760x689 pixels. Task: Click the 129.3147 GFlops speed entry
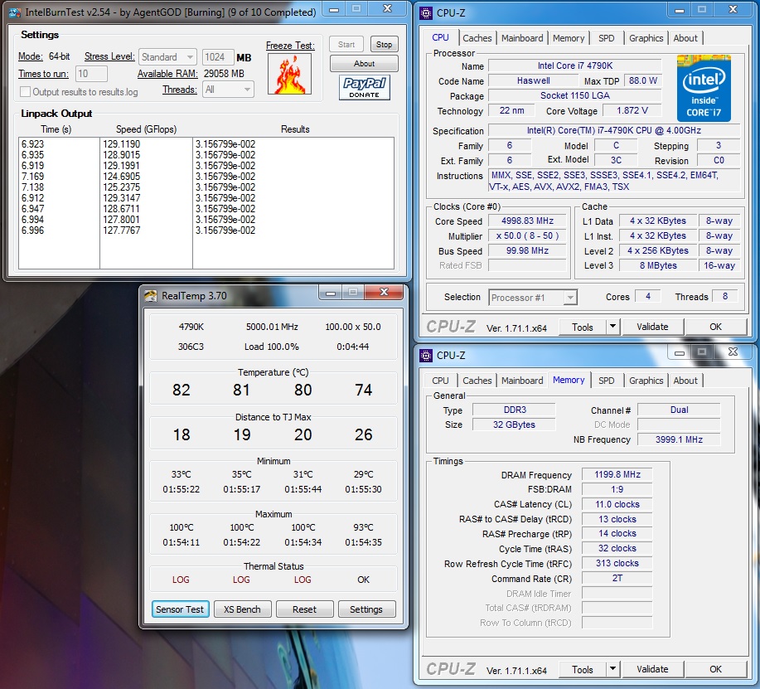click(122, 198)
